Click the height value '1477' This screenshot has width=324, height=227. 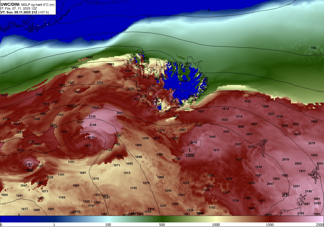click(x=88, y=146)
